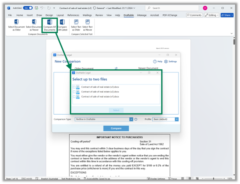Click page 1 of 16 indicator
This screenshot has height=184, width=240.
[x=12, y=179]
